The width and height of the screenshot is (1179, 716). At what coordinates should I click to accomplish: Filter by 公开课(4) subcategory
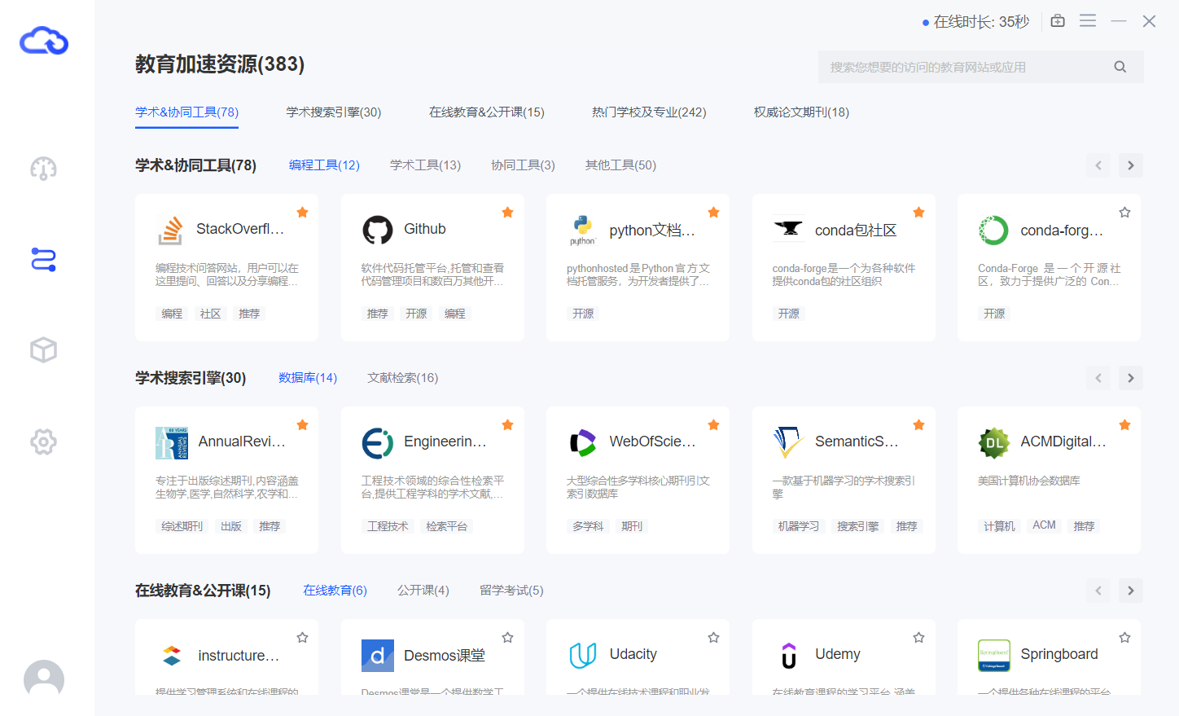coord(423,591)
